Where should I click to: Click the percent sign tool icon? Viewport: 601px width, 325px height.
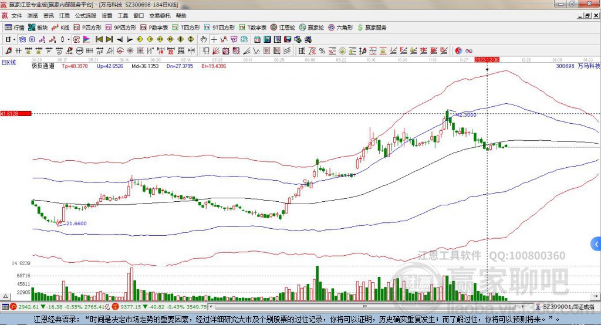tap(322, 50)
